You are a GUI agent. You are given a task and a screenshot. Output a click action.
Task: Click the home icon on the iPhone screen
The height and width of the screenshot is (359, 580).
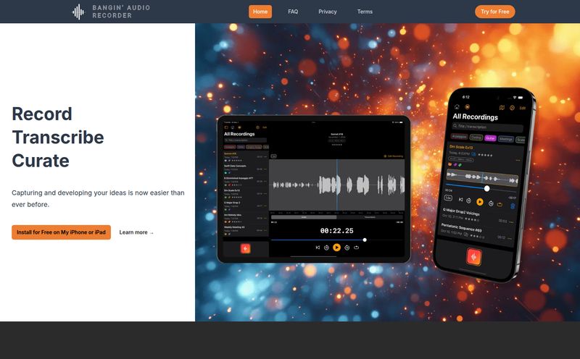(x=457, y=106)
